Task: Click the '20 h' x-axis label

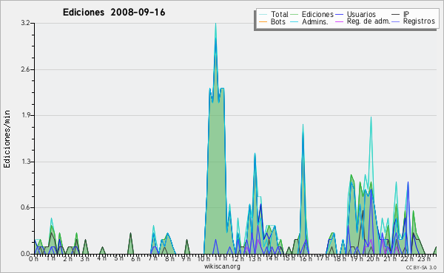Action: point(374,259)
